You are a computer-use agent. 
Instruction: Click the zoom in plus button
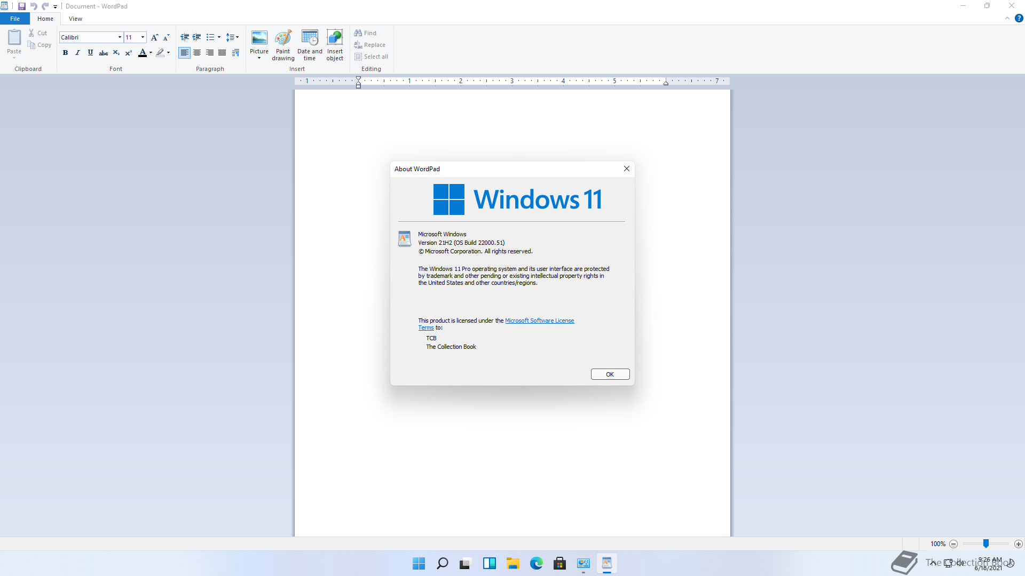pos(1019,544)
